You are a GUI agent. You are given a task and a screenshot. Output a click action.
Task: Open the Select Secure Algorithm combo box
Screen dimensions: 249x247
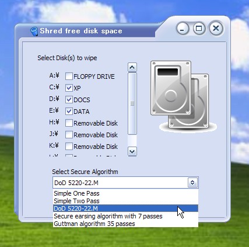pos(125,183)
